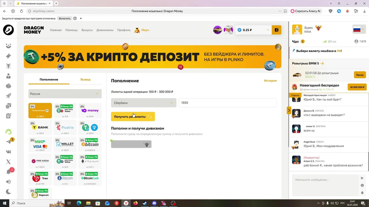Open Discord from the taskbar
The width and height of the screenshot is (369, 207).
(x=154, y=203)
